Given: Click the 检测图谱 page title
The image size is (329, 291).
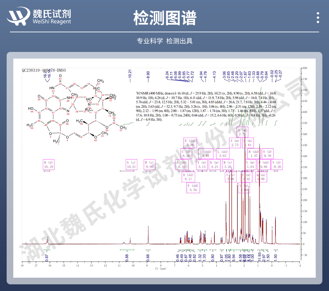Looking at the screenshot, I should pos(164,18).
